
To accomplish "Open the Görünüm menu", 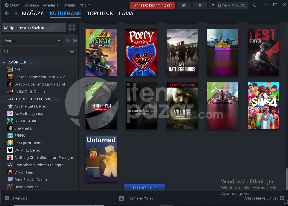I will click(31, 5).
